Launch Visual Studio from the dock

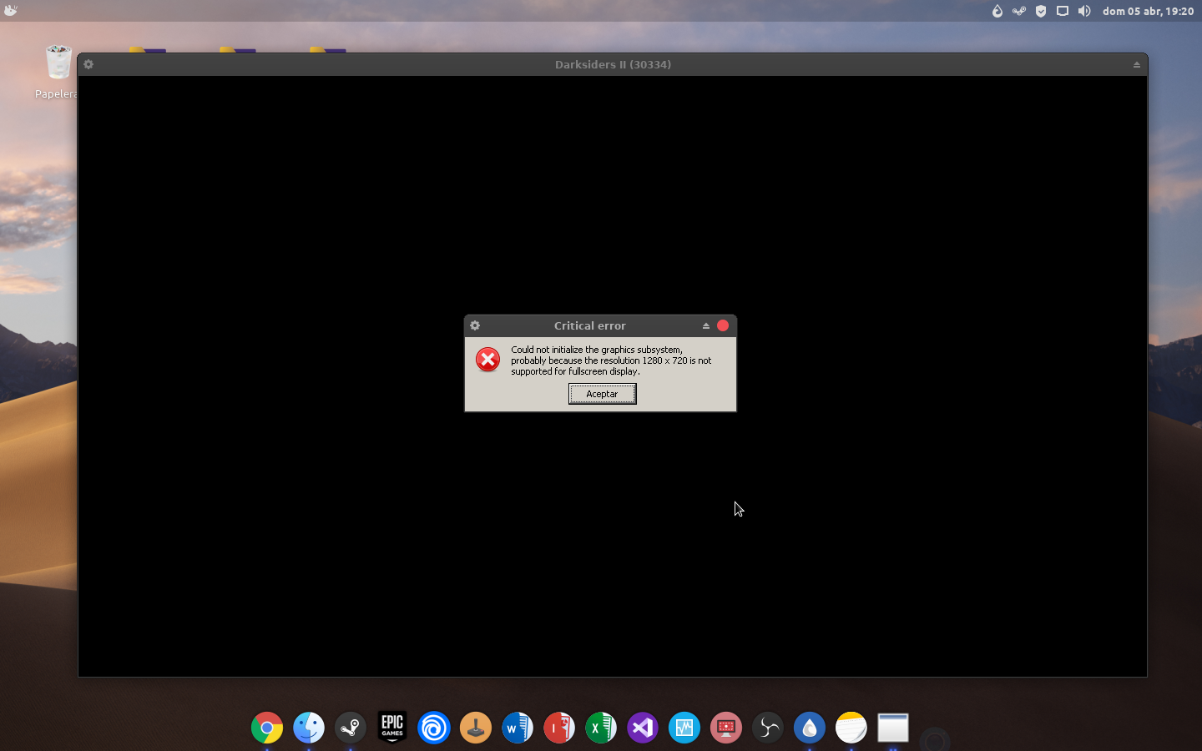pyautogui.click(x=643, y=728)
